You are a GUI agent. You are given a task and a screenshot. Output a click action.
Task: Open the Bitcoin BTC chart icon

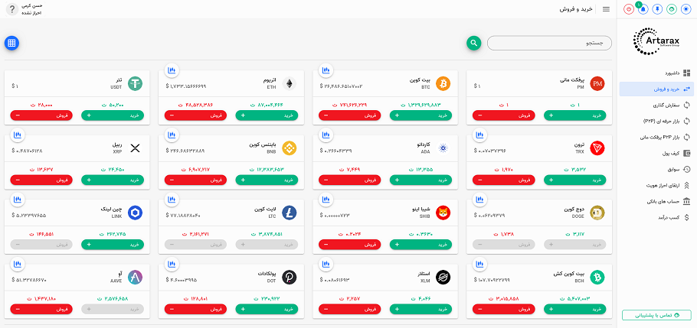[x=327, y=70]
